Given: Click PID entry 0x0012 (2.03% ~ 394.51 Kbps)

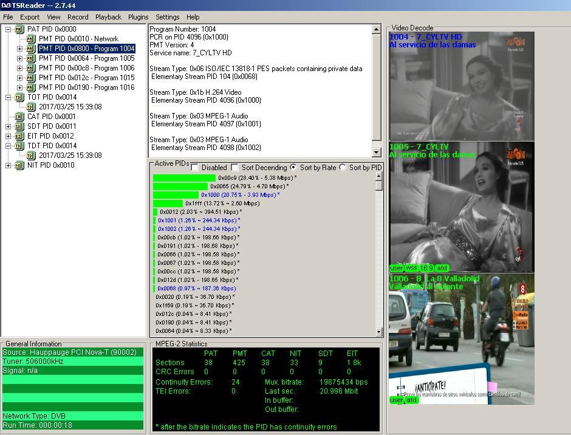Looking at the screenshot, I should pos(200,212).
